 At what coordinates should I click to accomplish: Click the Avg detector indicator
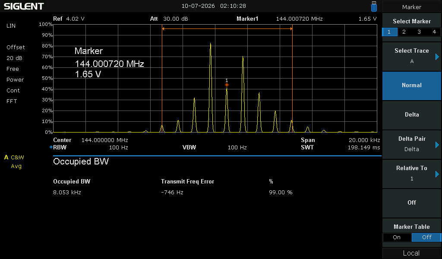[16, 166]
